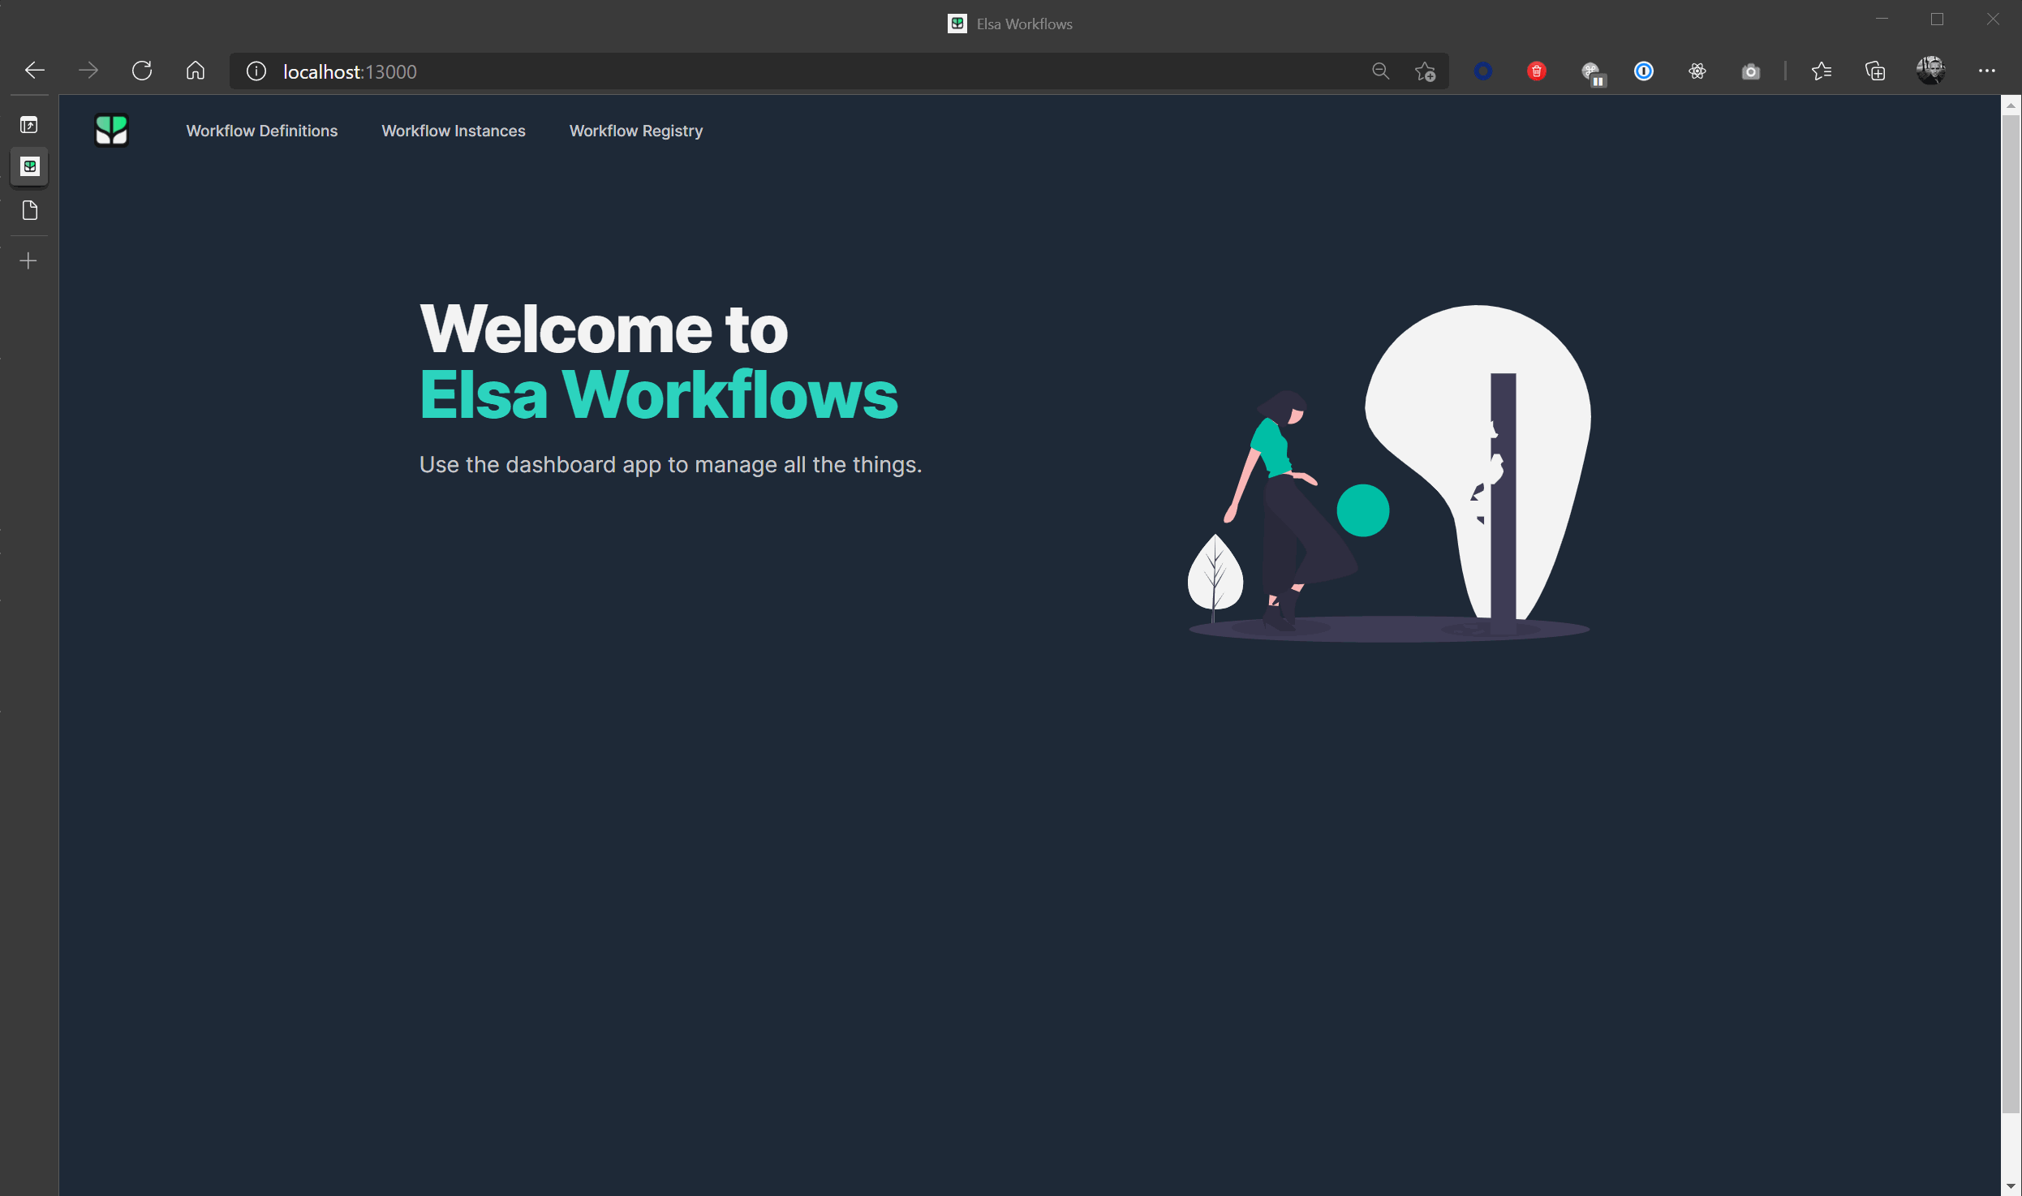This screenshot has width=2022, height=1196.
Task: Maximize the browser window
Action: coord(1937,19)
